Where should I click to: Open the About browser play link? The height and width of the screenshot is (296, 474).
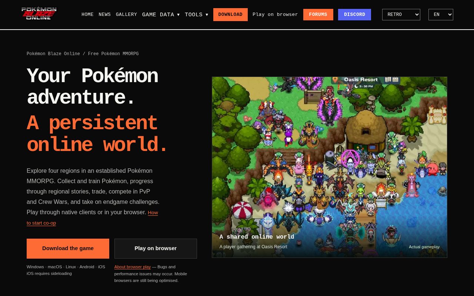133,267
